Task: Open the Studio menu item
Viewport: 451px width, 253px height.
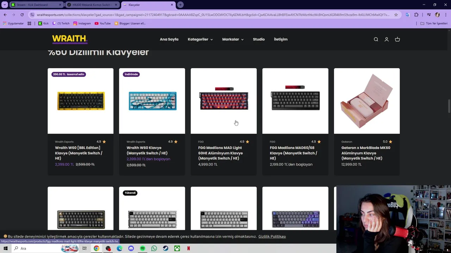Action: click(x=259, y=39)
